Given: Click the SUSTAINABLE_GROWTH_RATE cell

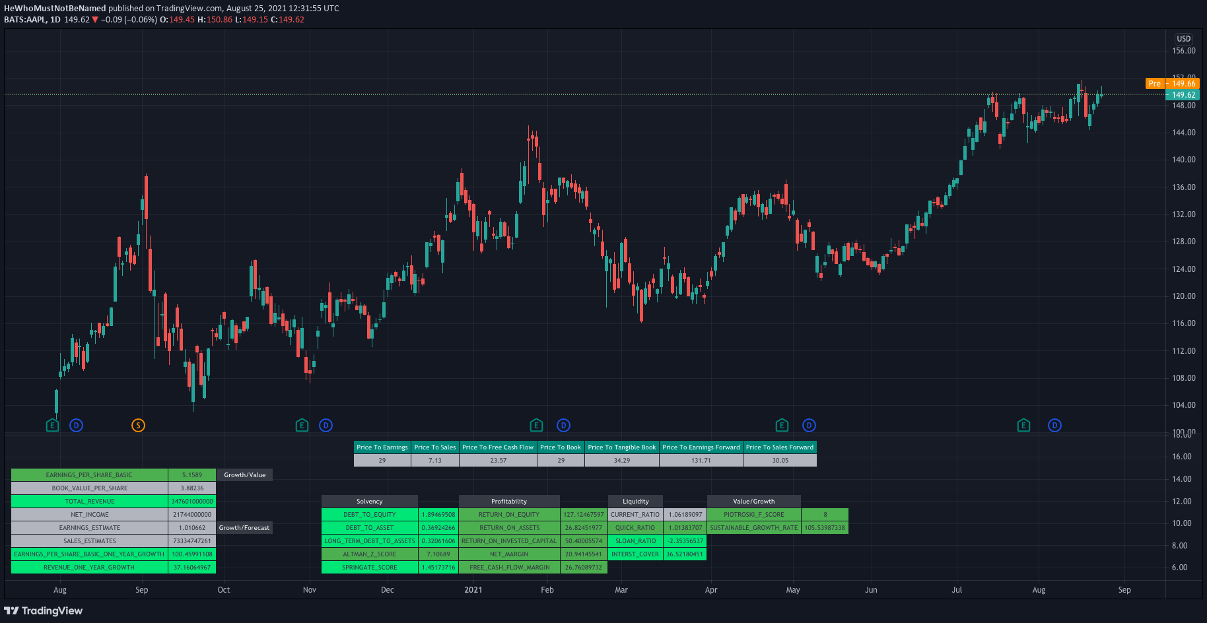Looking at the screenshot, I should (754, 528).
